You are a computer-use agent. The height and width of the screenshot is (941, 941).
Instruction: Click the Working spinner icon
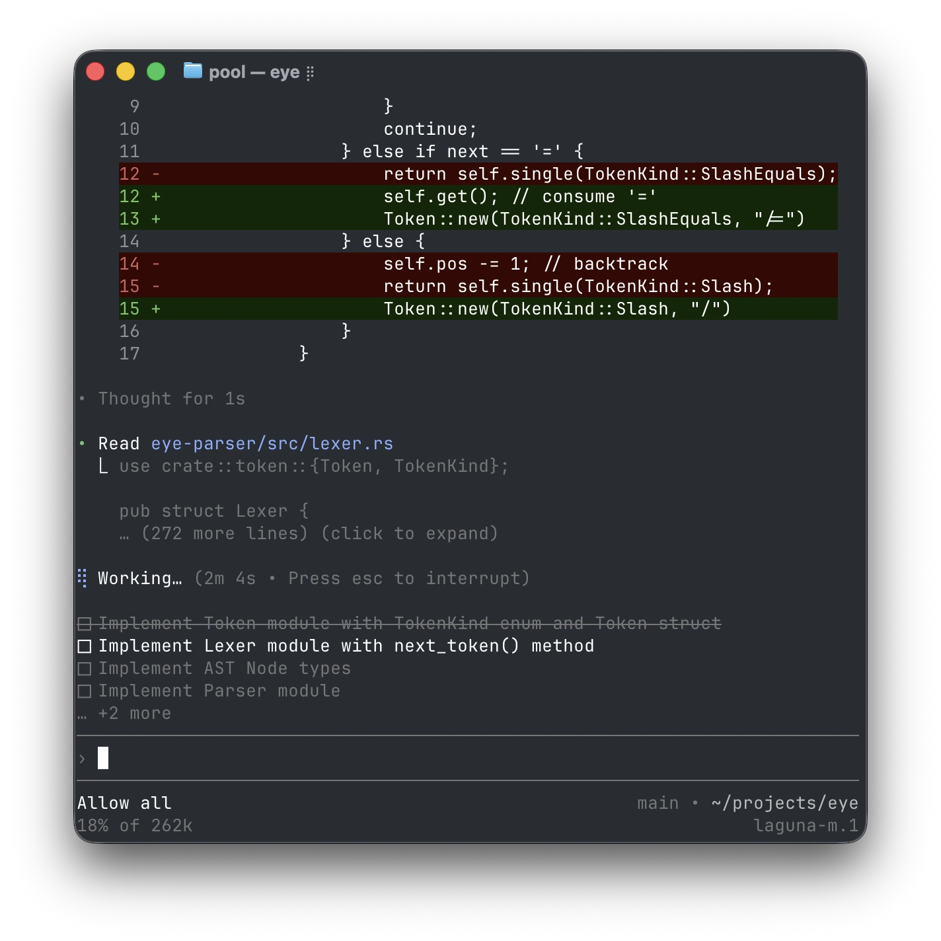coord(83,578)
